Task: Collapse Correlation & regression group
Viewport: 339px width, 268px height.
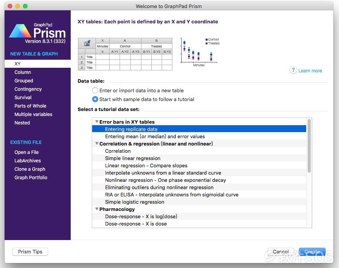Action: click(97, 144)
